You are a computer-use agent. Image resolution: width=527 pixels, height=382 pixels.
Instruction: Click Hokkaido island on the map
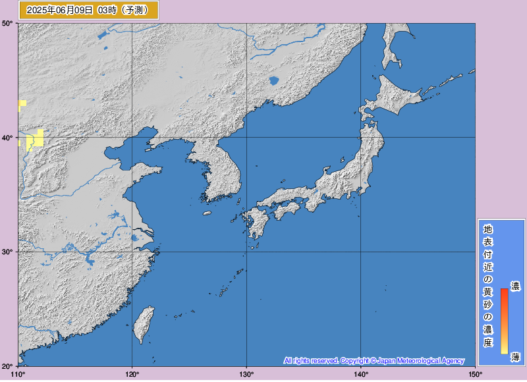click(391, 95)
